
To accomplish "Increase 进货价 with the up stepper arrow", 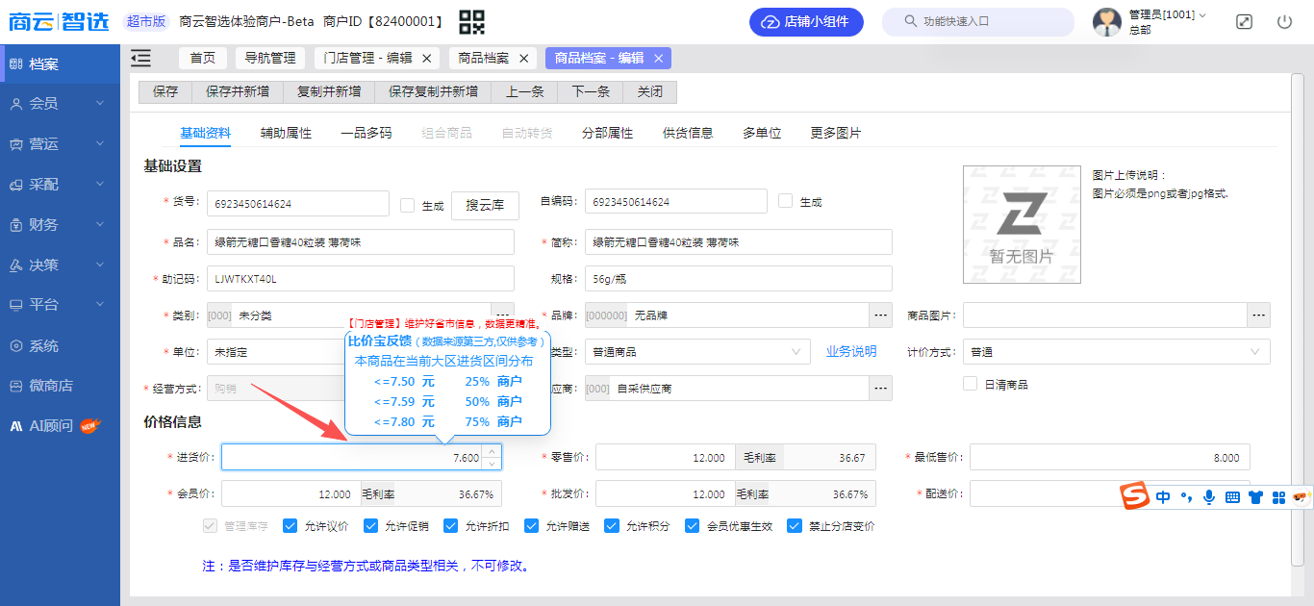I will tap(492, 451).
